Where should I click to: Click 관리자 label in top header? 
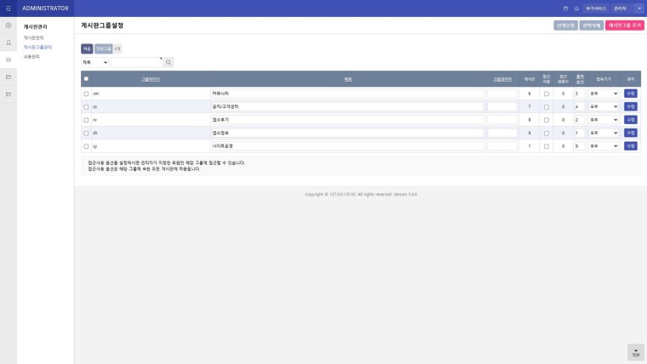[620, 9]
